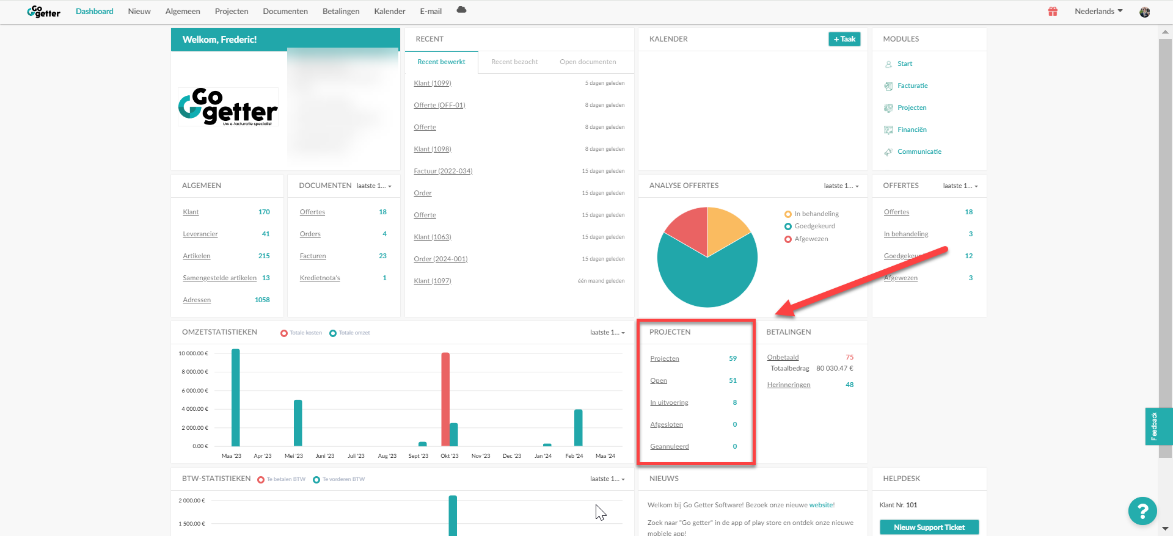Open the Nieuw menu
Image resolution: width=1173 pixels, height=536 pixels.
139,12
